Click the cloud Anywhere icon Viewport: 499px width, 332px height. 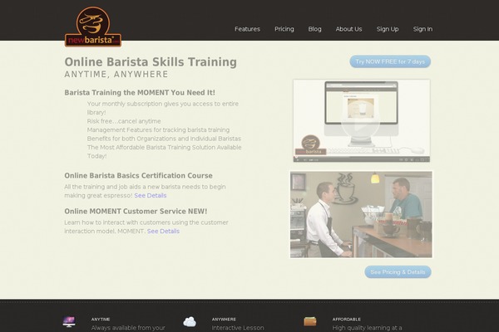(x=190, y=322)
